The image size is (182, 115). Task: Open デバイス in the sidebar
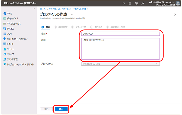(10, 29)
